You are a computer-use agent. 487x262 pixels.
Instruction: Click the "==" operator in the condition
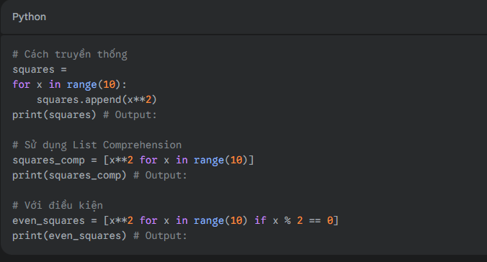pyautogui.click(x=315, y=221)
